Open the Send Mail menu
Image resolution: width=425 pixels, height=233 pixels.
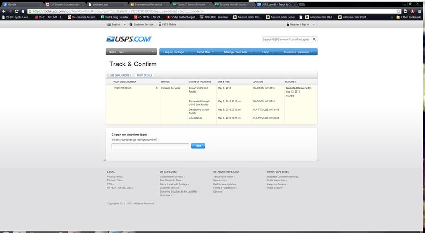[205, 52]
